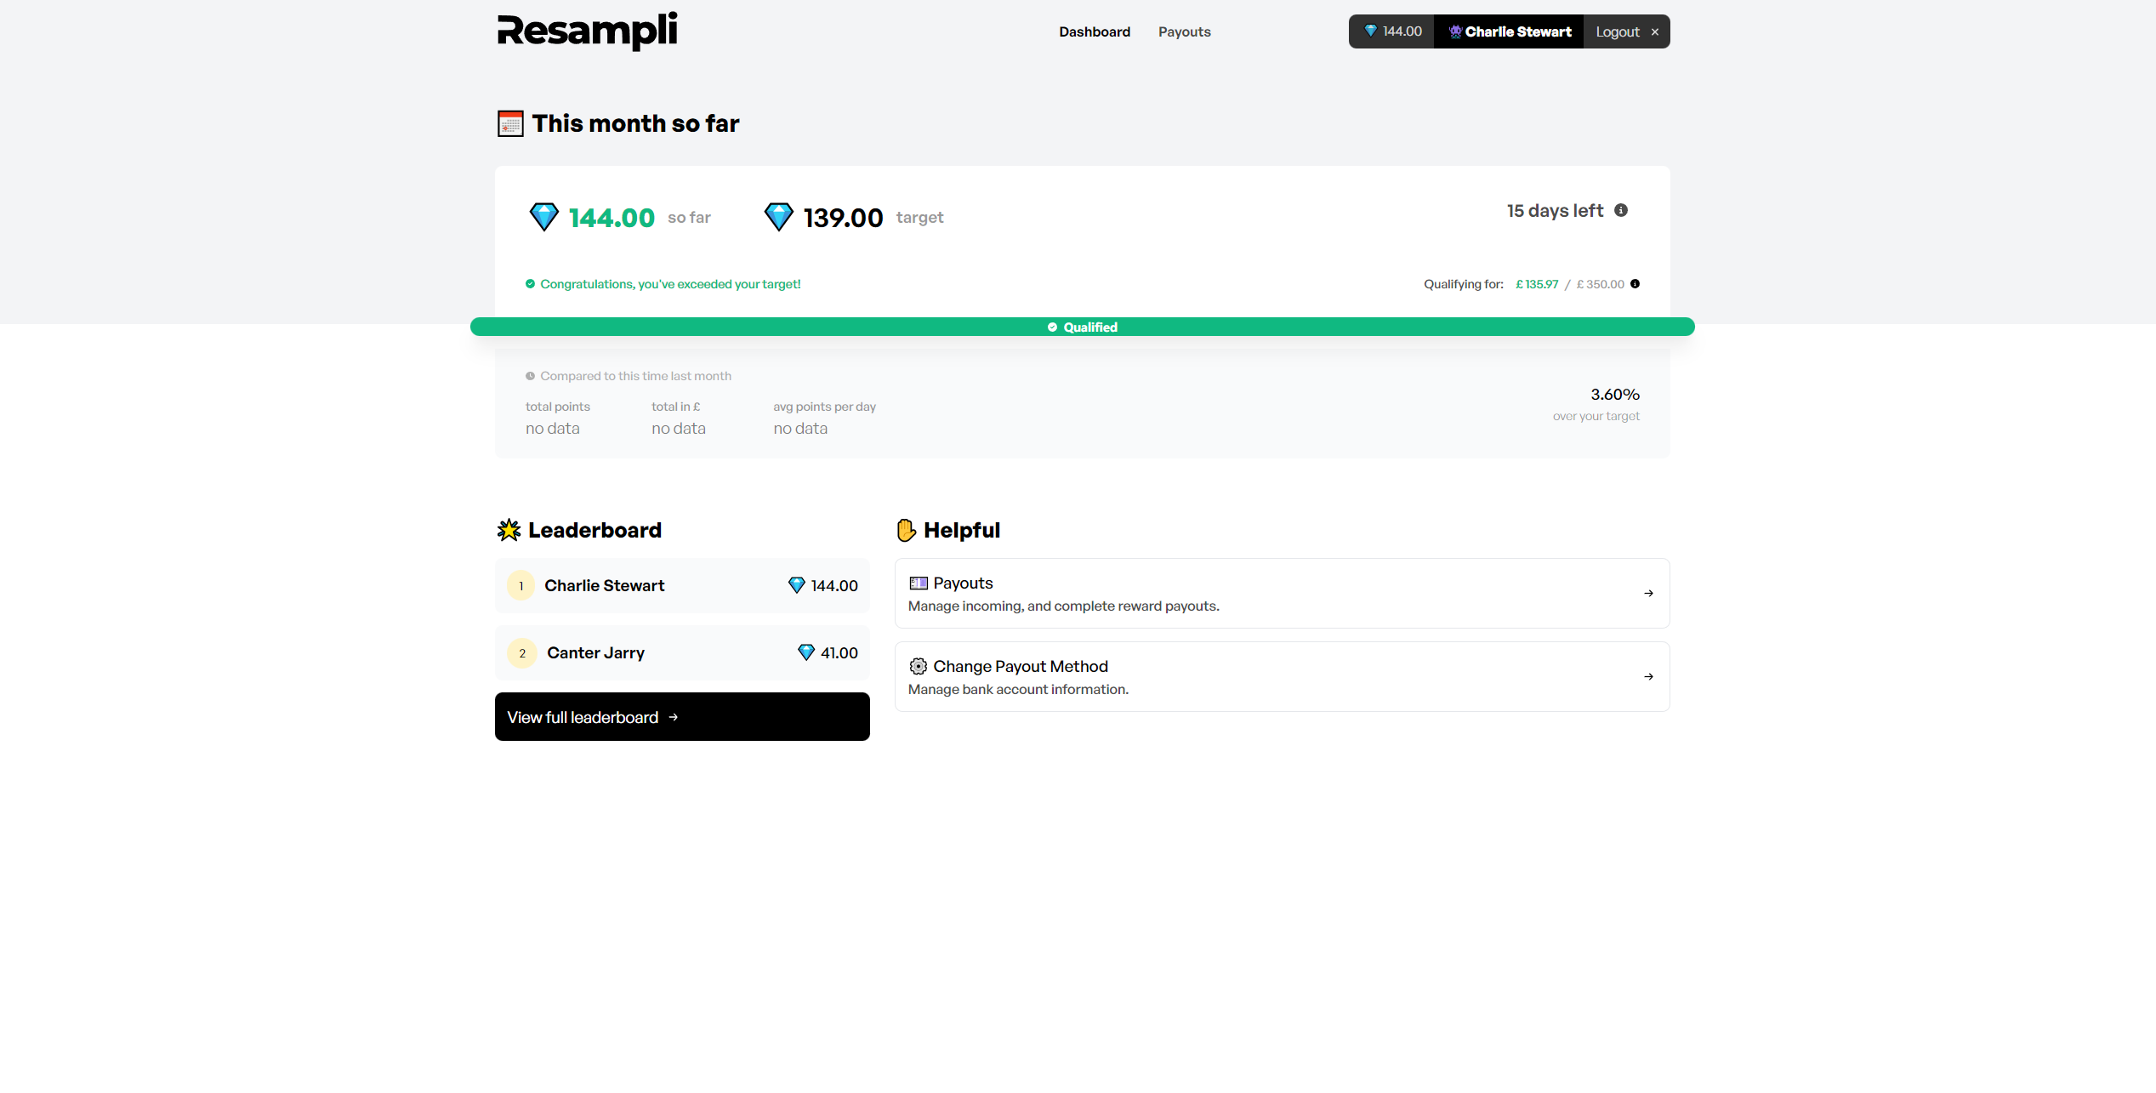Click arrow icon in View full leaderboard

(x=674, y=717)
